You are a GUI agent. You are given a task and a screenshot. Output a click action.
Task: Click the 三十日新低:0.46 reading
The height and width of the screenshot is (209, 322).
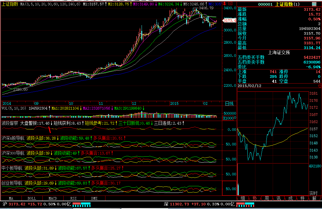tap(134, 123)
